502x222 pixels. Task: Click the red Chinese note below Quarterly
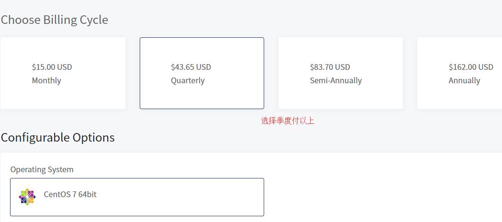(x=288, y=121)
